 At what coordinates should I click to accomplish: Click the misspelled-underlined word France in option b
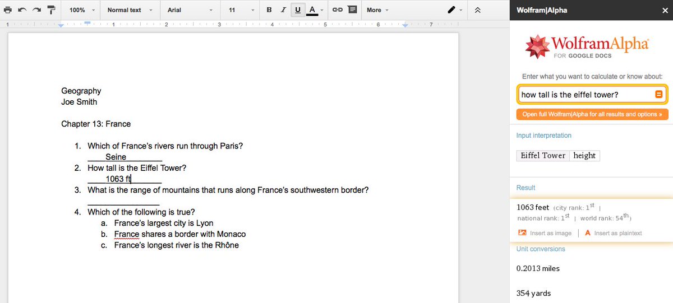click(x=127, y=234)
